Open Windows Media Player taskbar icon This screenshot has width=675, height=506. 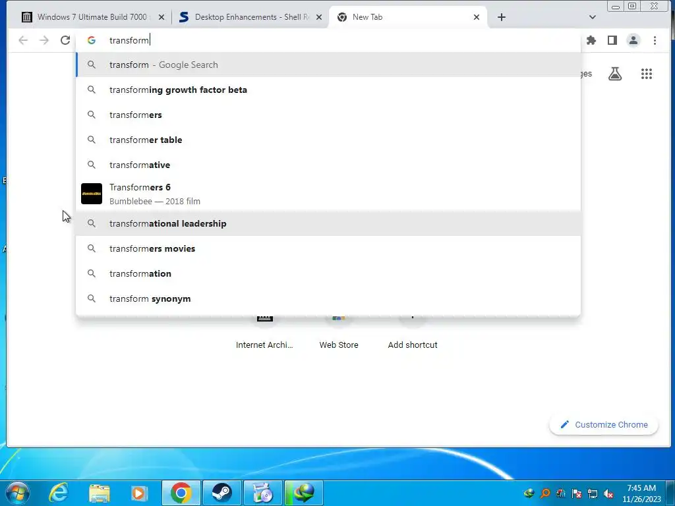coord(139,493)
